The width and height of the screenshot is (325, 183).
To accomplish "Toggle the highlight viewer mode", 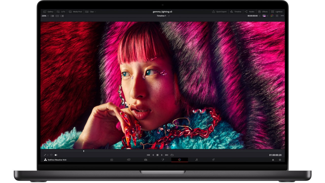I will click(62, 16).
